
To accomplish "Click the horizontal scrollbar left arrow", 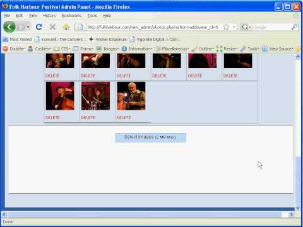I will click(x=4, y=214).
